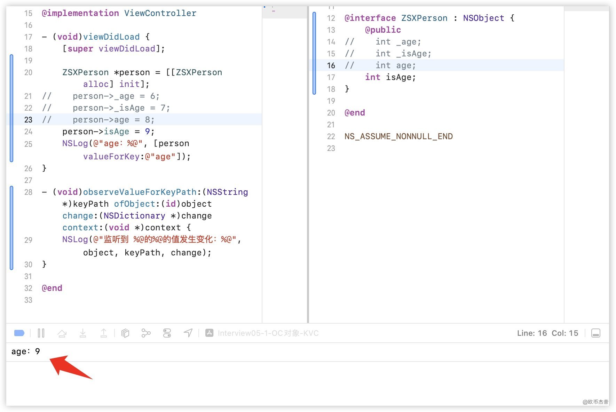616x412 pixels.
Task: Collapse observeValueForKeyPath method via folding ribbon
Action: [x=11, y=228]
